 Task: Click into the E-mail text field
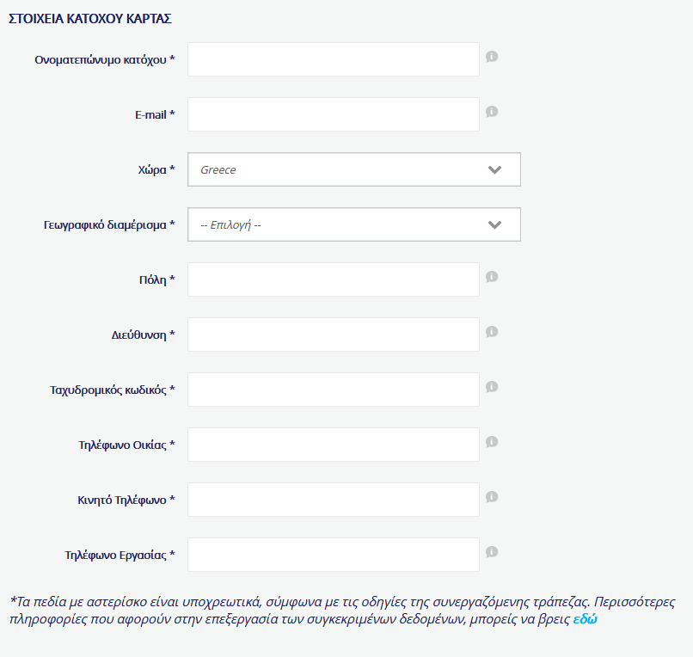tap(334, 114)
